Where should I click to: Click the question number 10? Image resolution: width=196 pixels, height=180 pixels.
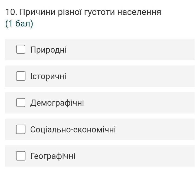(x=11, y=12)
